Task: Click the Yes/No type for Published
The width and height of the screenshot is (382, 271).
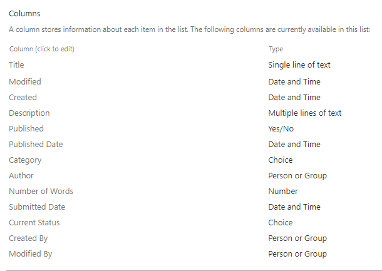Action: pyautogui.click(x=281, y=128)
